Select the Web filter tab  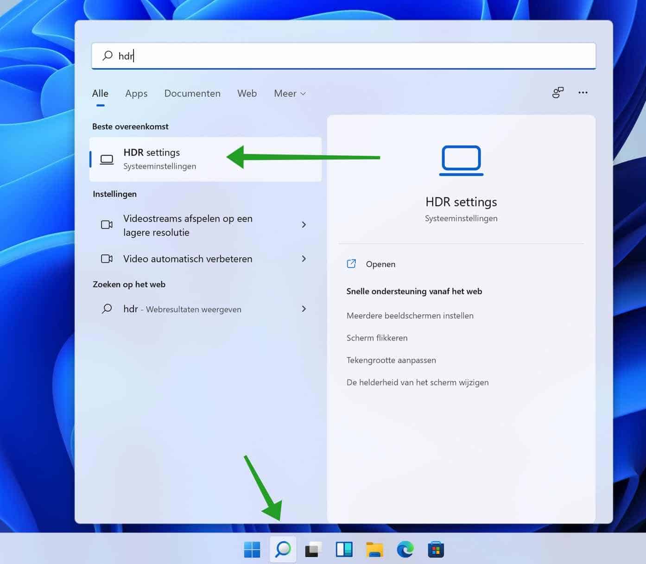(x=247, y=94)
